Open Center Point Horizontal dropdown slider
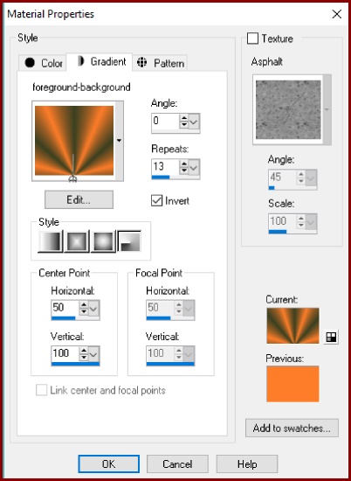Image resolution: width=351 pixels, height=481 pixels. pyautogui.click(x=93, y=309)
